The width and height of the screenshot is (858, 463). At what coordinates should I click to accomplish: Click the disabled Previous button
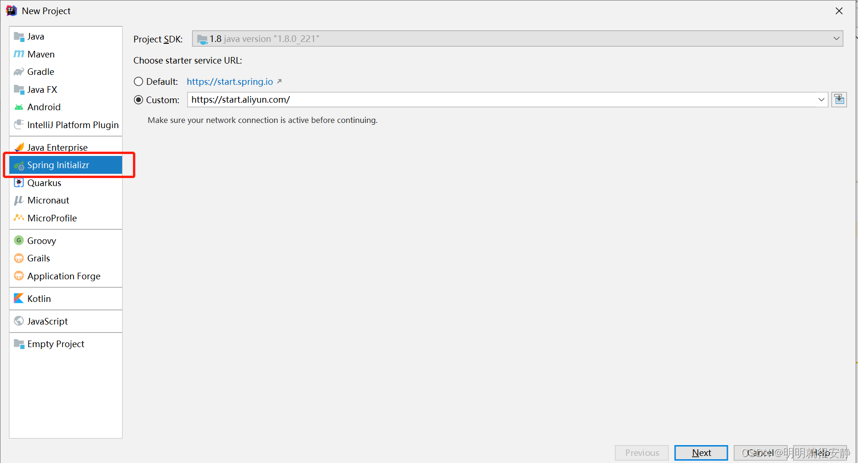click(642, 453)
